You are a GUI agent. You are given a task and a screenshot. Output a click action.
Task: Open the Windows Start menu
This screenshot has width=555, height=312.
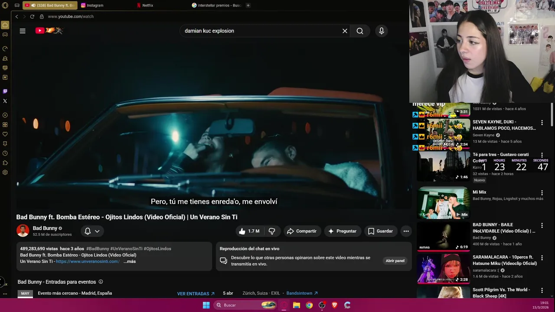point(206,305)
